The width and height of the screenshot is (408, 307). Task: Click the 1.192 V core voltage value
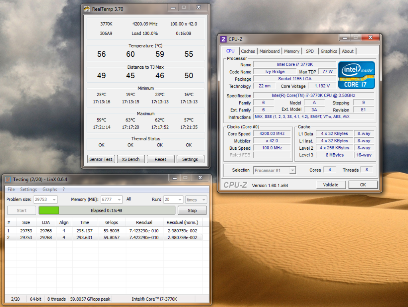pos(322,86)
